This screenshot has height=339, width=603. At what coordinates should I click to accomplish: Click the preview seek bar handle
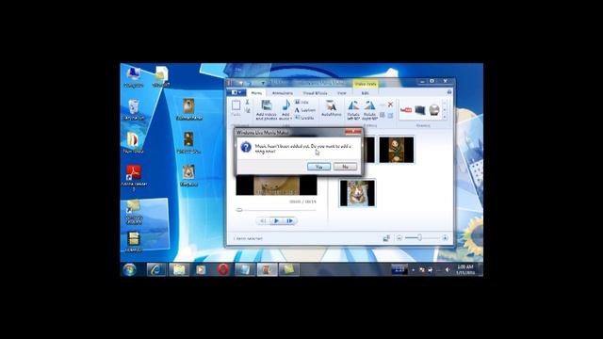(x=239, y=210)
